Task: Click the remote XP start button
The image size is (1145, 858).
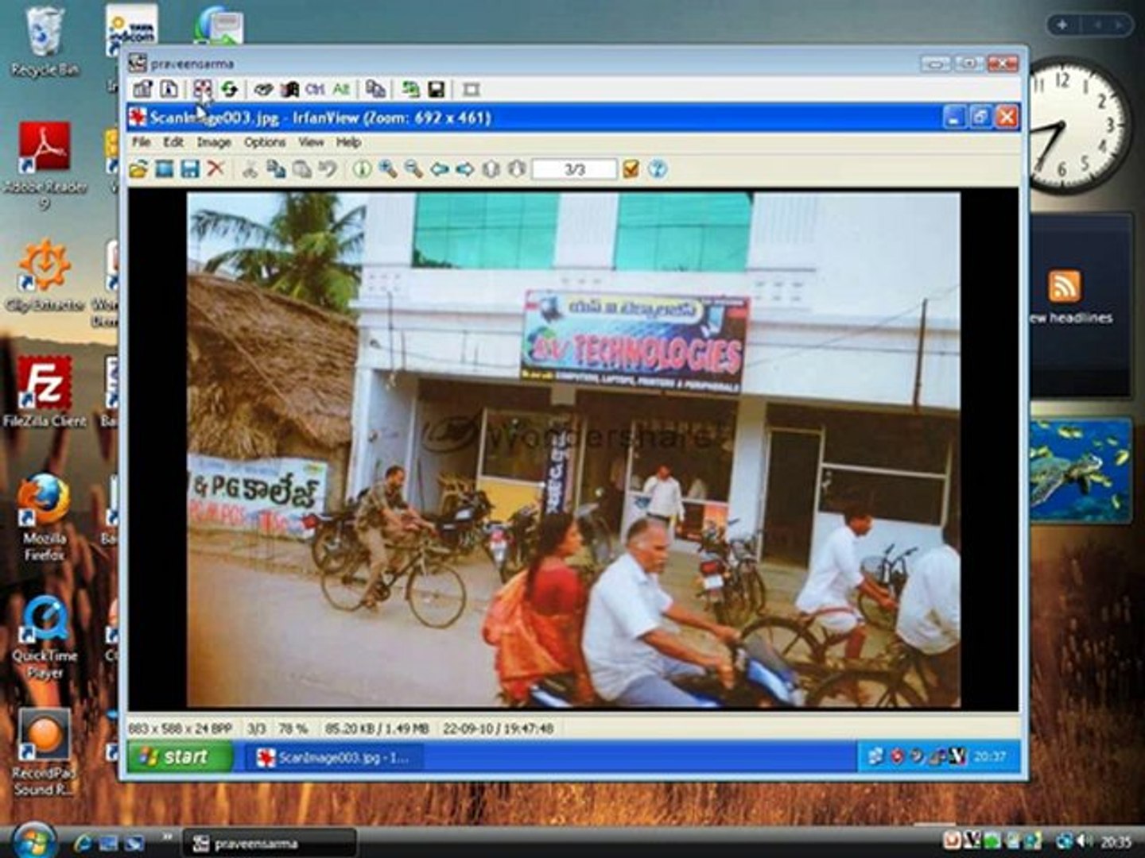Action: click(179, 756)
